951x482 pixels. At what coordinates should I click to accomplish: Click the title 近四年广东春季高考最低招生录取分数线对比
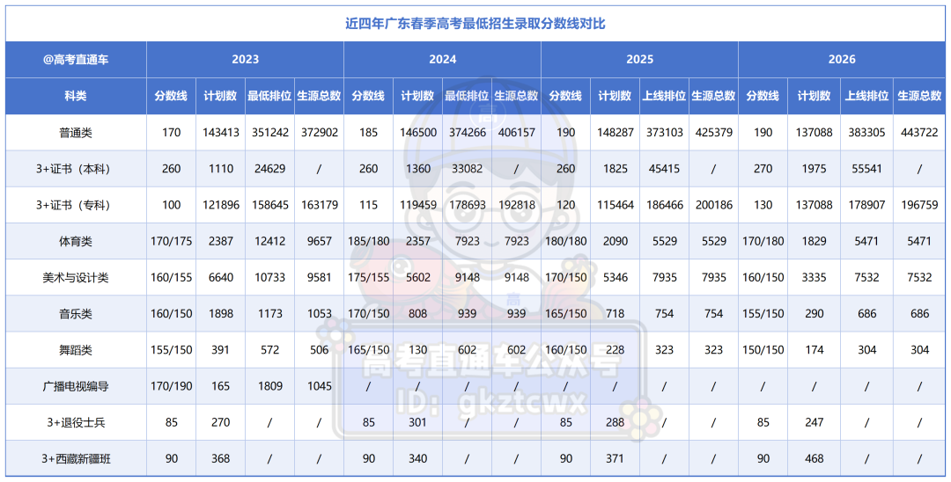(x=475, y=24)
